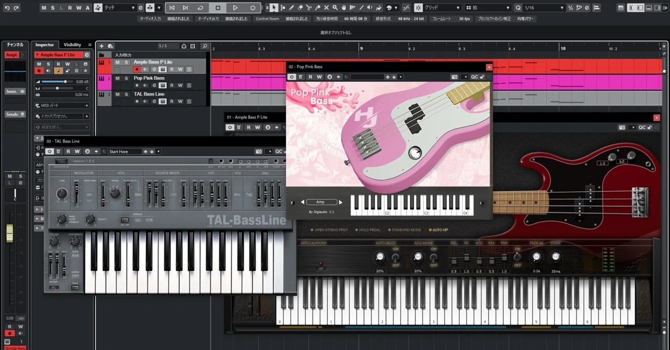Enable Read automation on TAL Bass Line track

click(x=172, y=101)
